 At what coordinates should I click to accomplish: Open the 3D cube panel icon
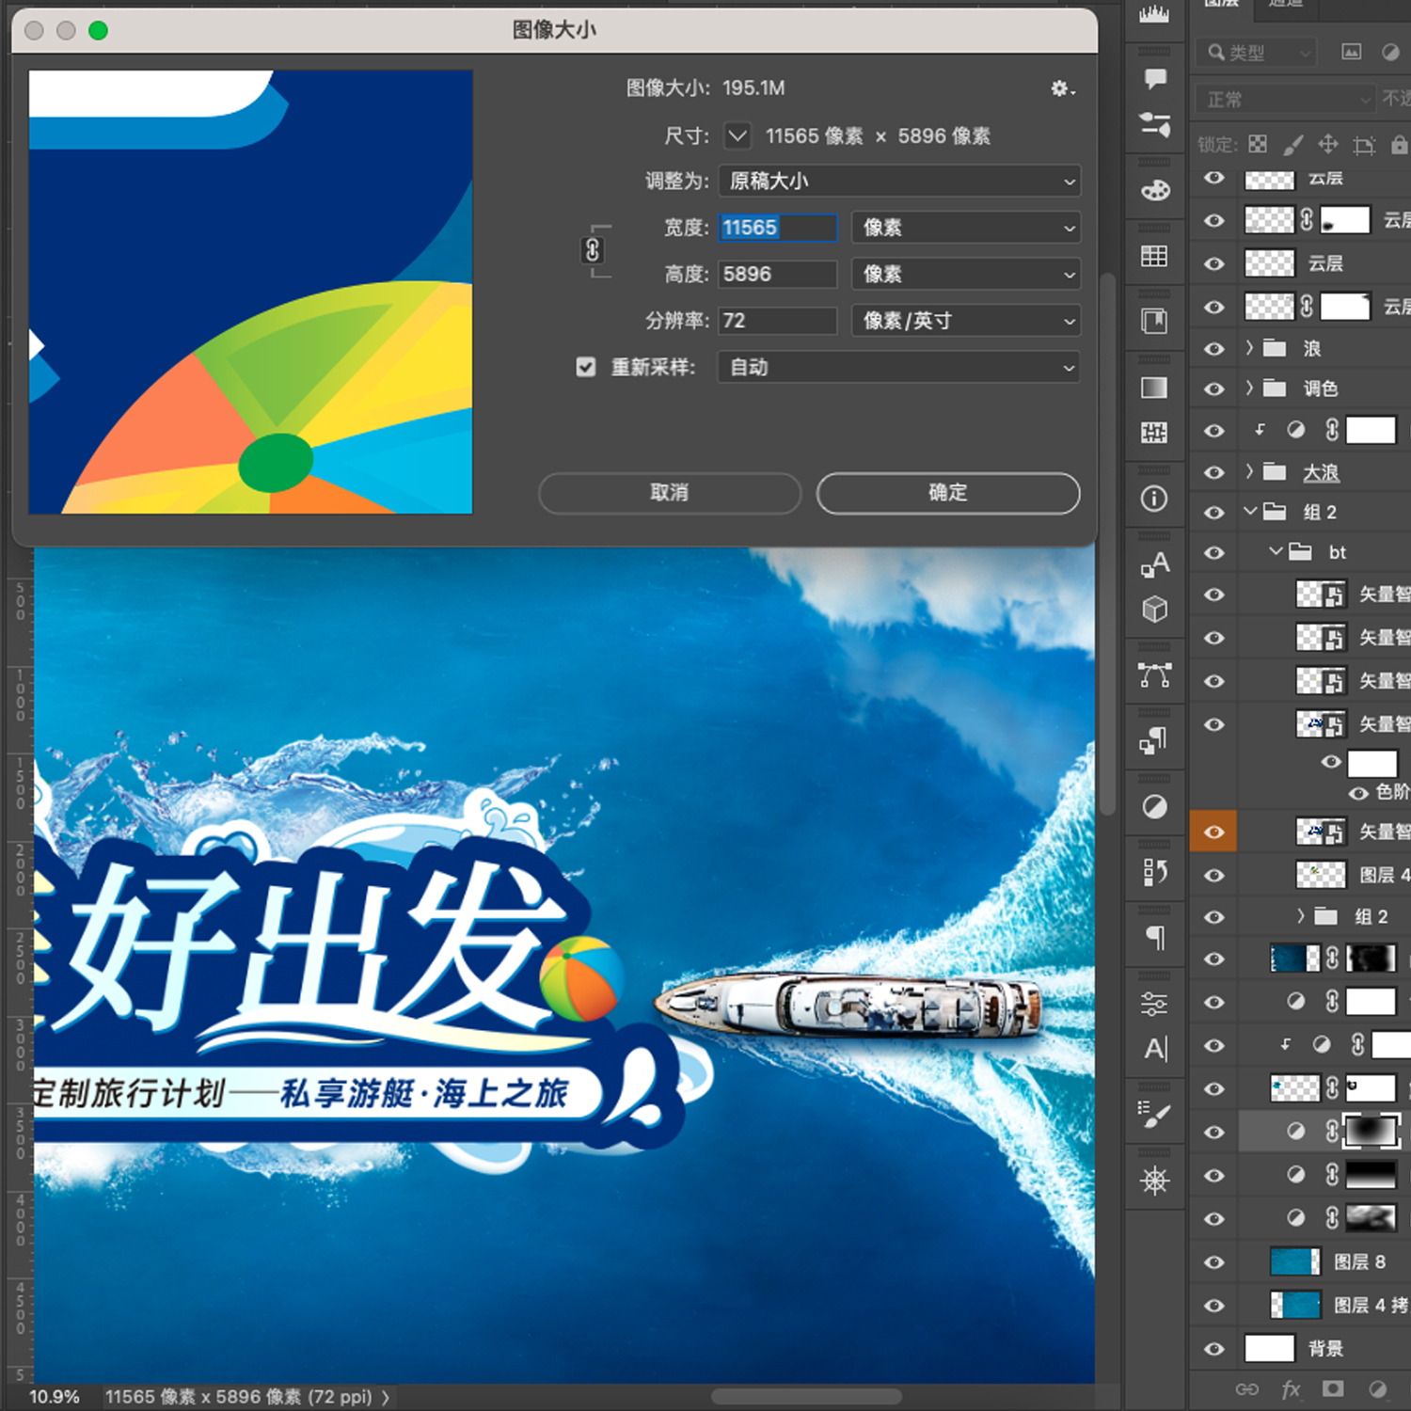coord(1154,610)
